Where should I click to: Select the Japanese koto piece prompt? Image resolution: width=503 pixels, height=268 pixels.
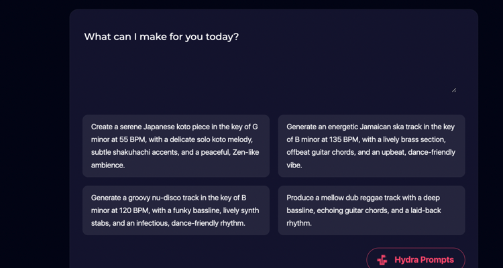[x=176, y=146]
